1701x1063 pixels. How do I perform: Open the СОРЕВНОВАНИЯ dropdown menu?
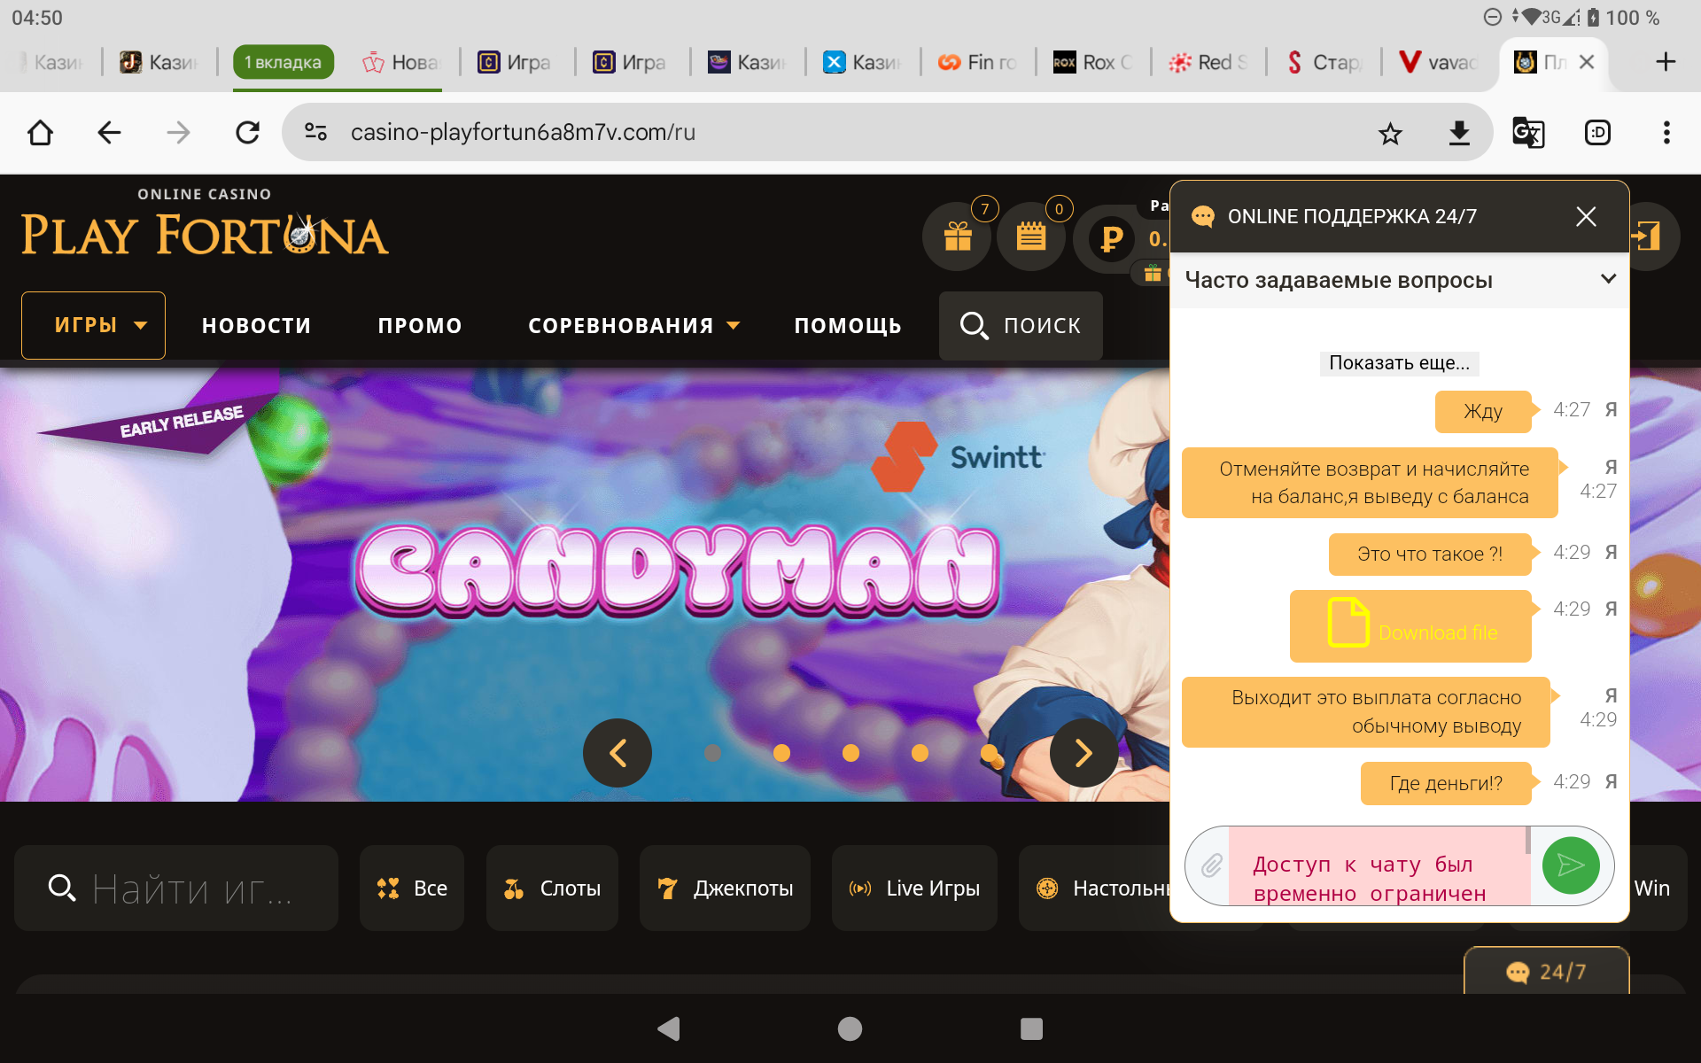[633, 326]
